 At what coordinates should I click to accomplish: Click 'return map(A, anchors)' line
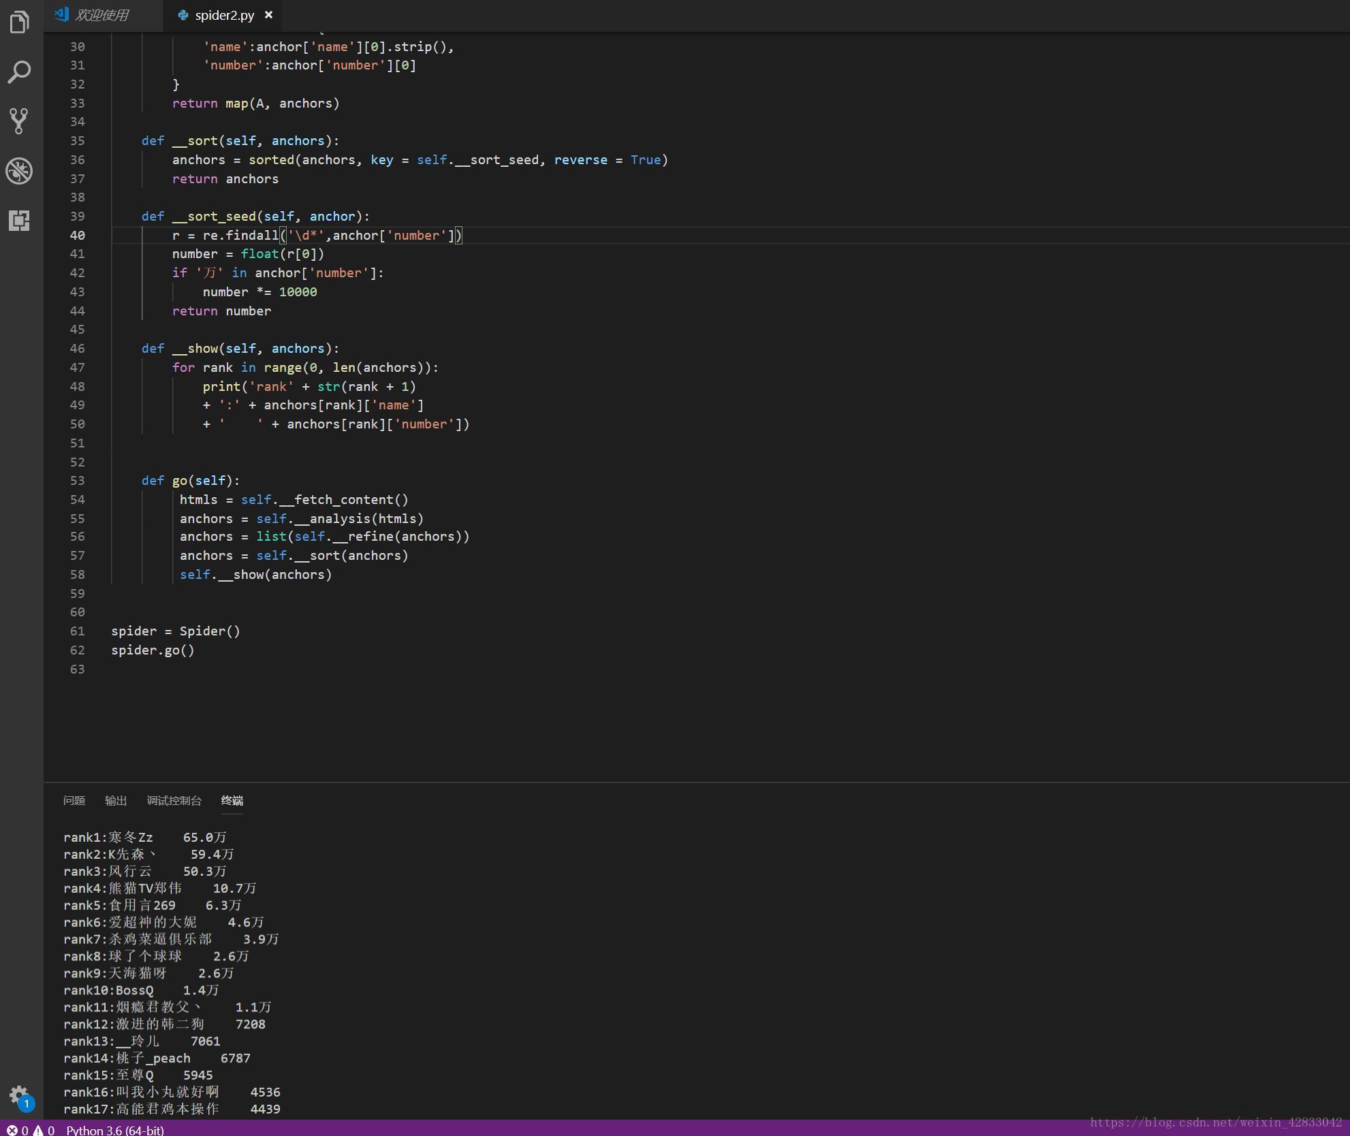tap(255, 104)
